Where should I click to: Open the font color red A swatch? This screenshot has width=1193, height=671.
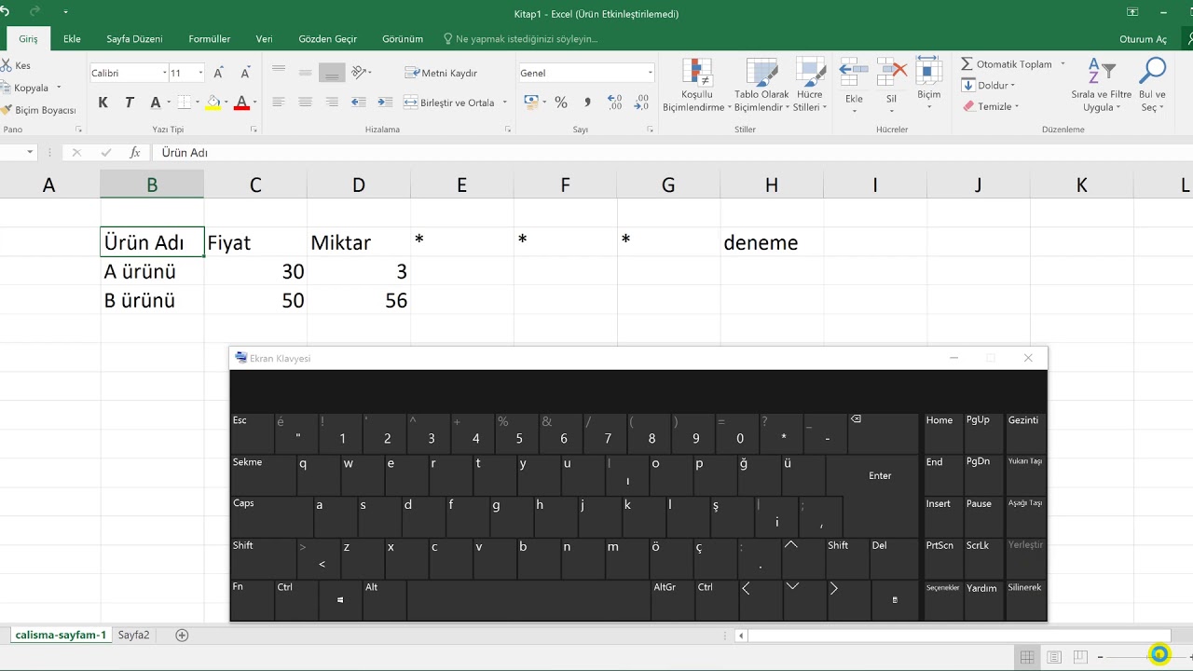point(241,103)
